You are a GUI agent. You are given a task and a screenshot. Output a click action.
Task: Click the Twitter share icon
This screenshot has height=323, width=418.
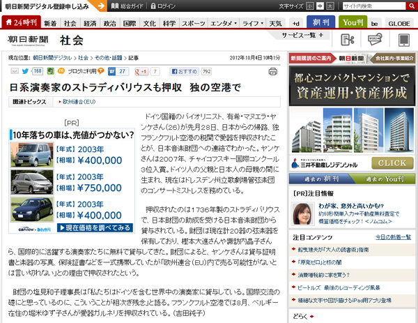[25, 71]
